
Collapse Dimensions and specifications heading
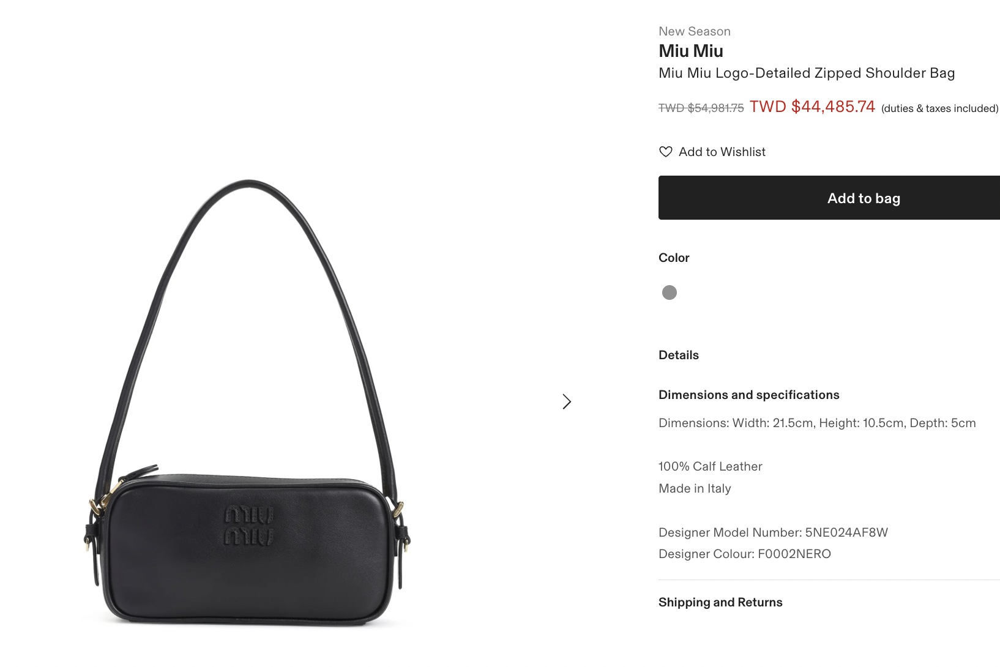coord(748,395)
